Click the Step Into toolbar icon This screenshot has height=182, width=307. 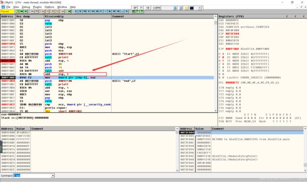point(43,11)
